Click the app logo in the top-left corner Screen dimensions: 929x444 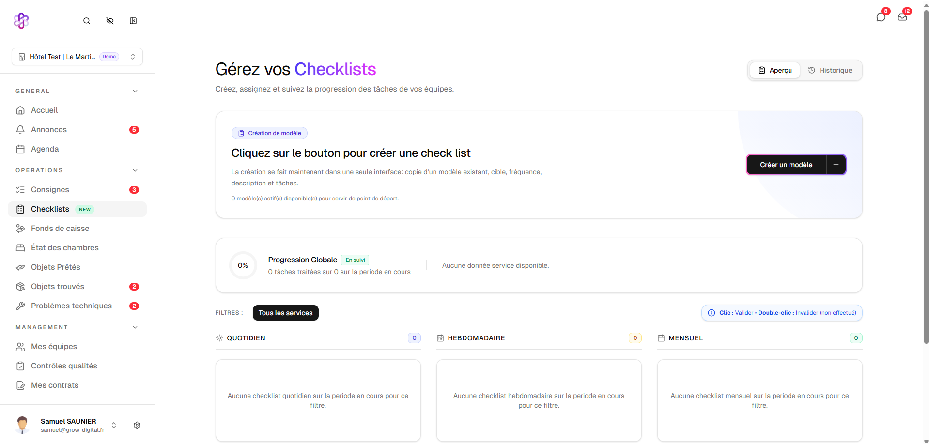coord(21,21)
